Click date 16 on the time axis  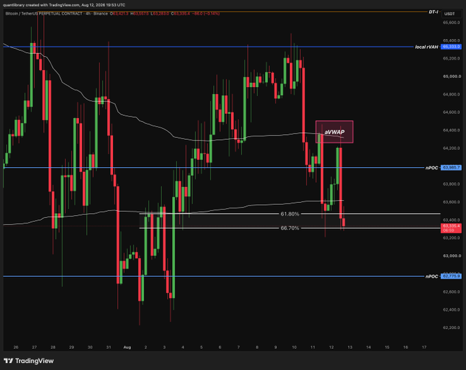point(406,347)
